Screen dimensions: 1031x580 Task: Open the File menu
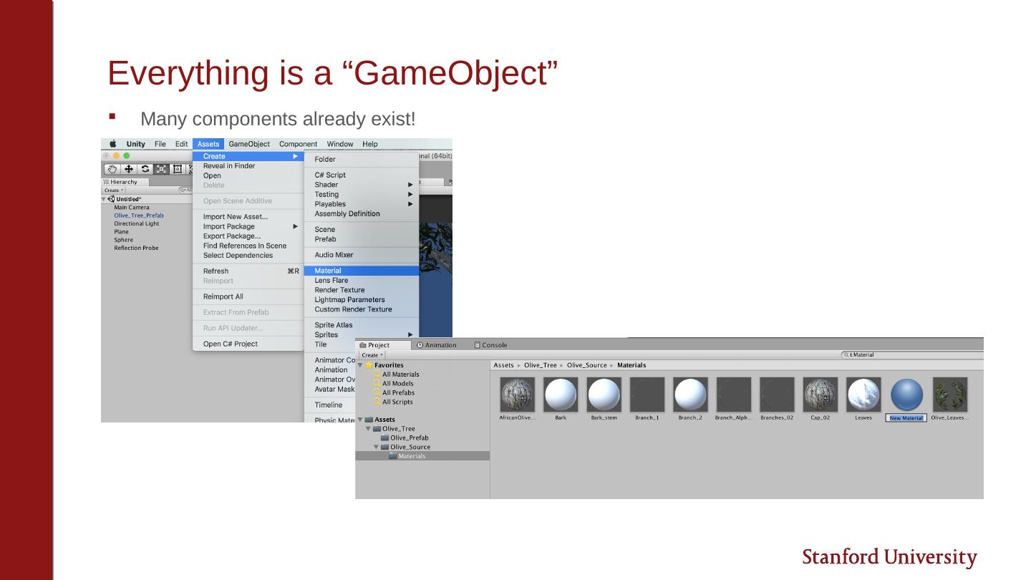tap(160, 144)
